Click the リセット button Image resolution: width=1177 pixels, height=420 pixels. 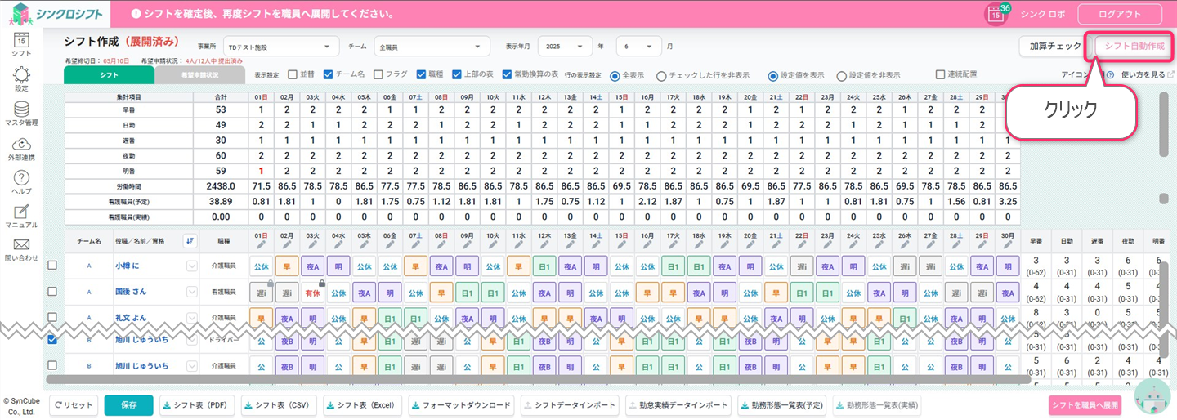click(74, 405)
